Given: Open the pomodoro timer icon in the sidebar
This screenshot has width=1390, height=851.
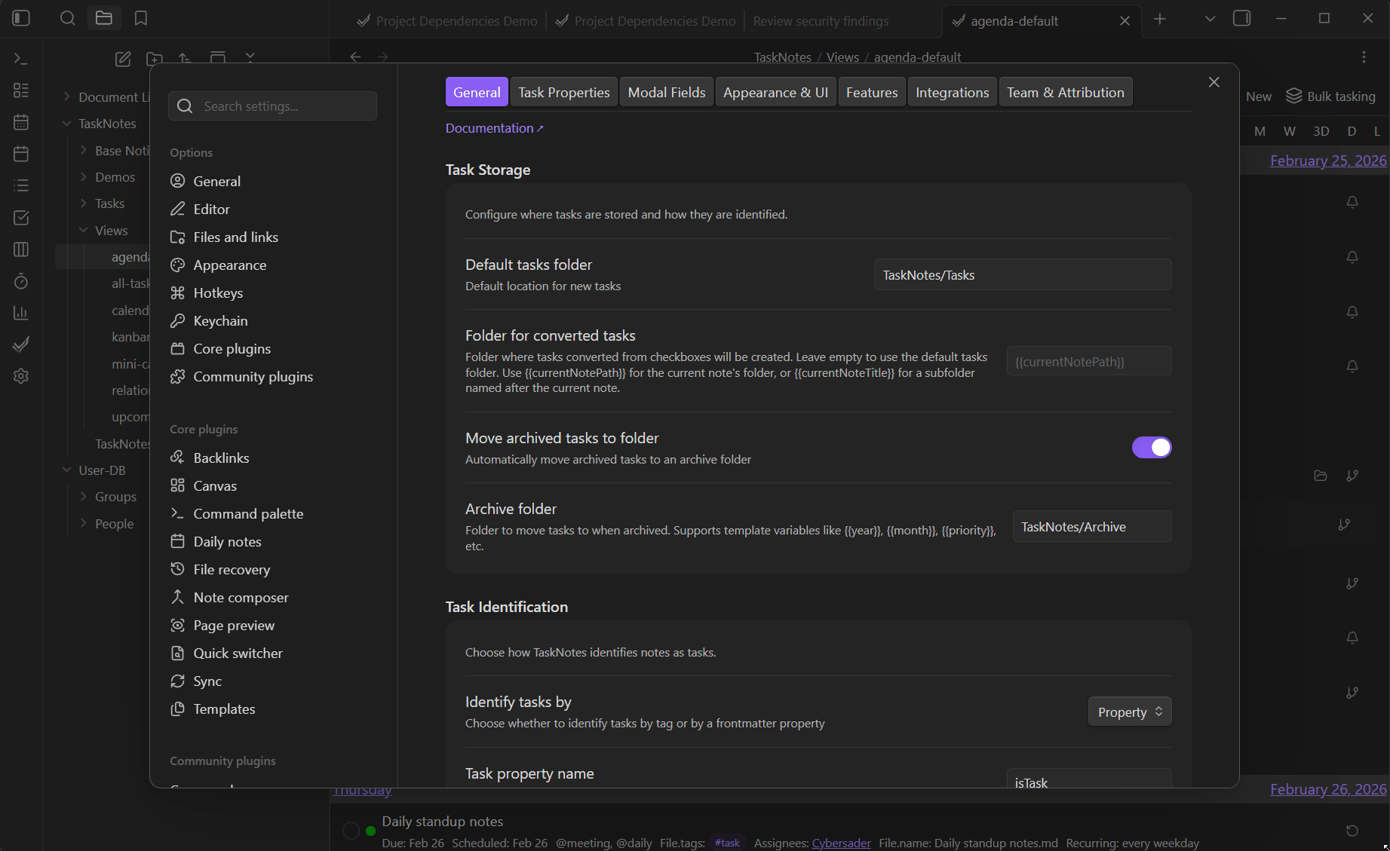Looking at the screenshot, I should point(21,281).
